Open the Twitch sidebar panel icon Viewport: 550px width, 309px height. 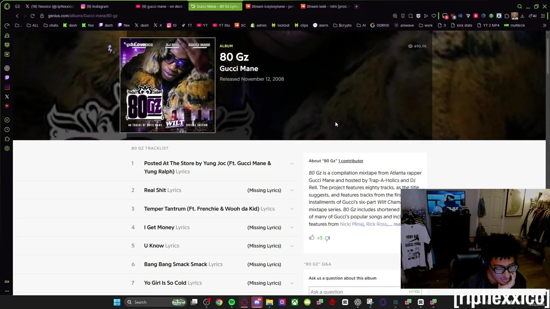(7, 78)
